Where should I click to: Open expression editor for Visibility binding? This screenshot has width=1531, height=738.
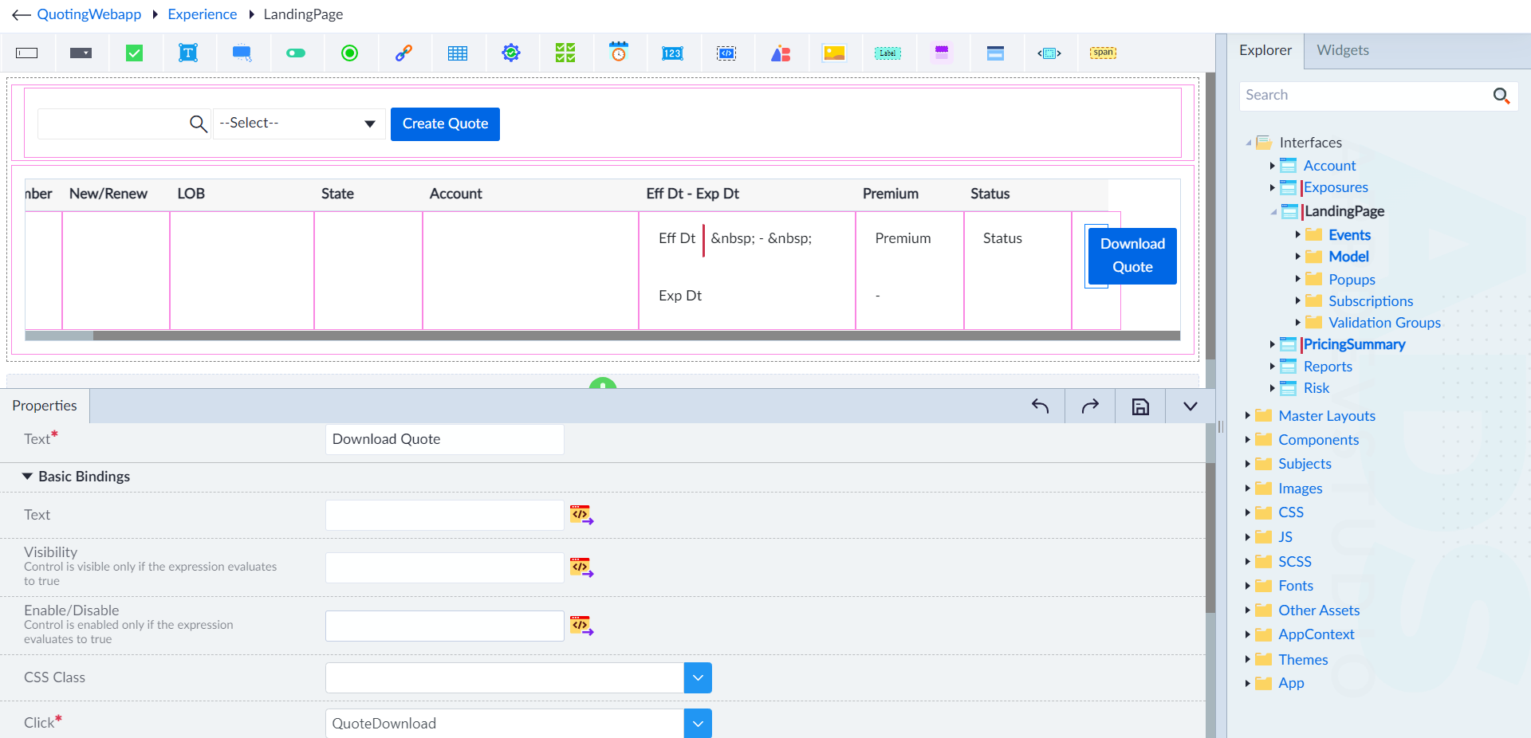(581, 567)
